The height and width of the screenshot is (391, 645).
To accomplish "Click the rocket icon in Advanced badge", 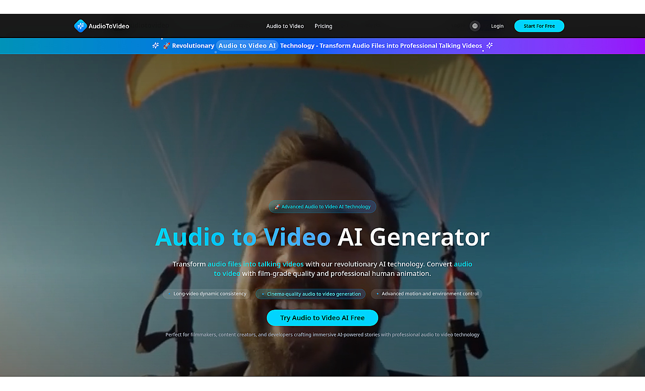I will (x=277, y=207).
